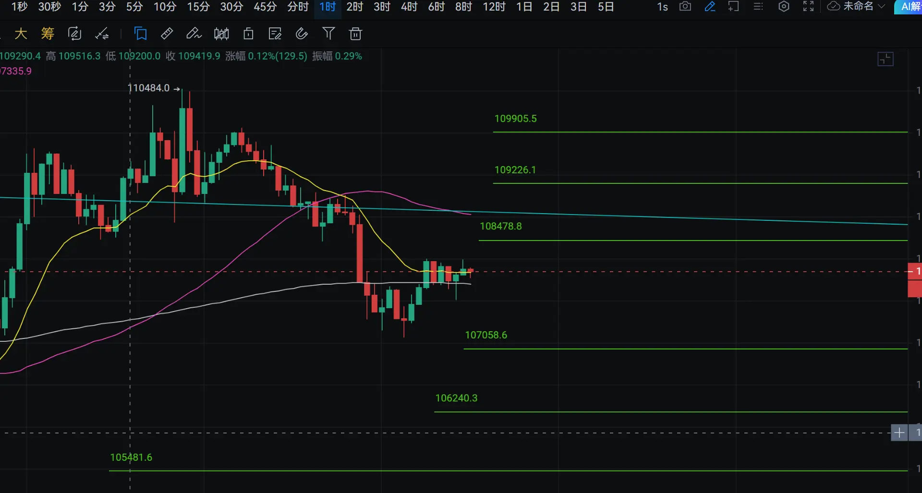Click the rotate-edit sync icon

click(x=74, y=34)
